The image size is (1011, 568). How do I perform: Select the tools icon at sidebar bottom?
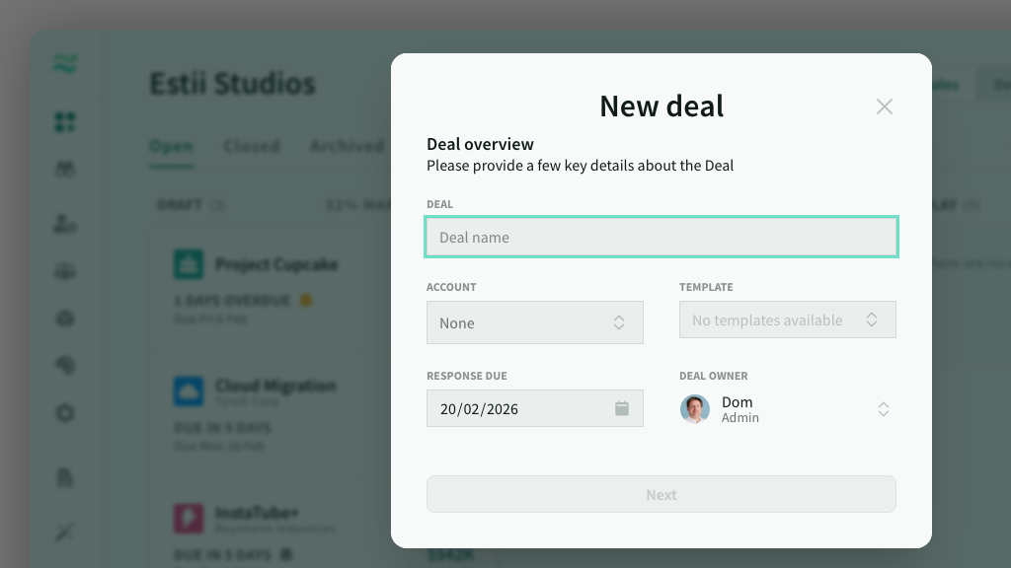pyautogui.click(x=64, y=532)
